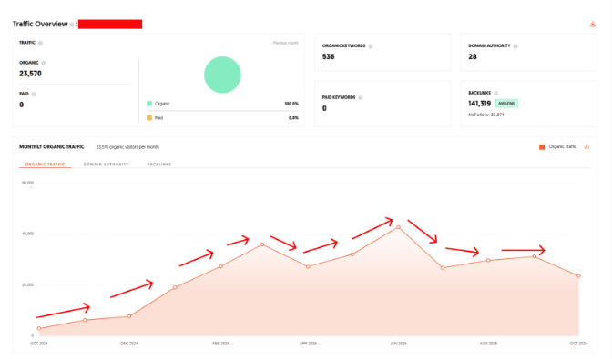Click the 20,000 y-axis label
Viewport: 612px width, 359px height.
pos(27,285)
